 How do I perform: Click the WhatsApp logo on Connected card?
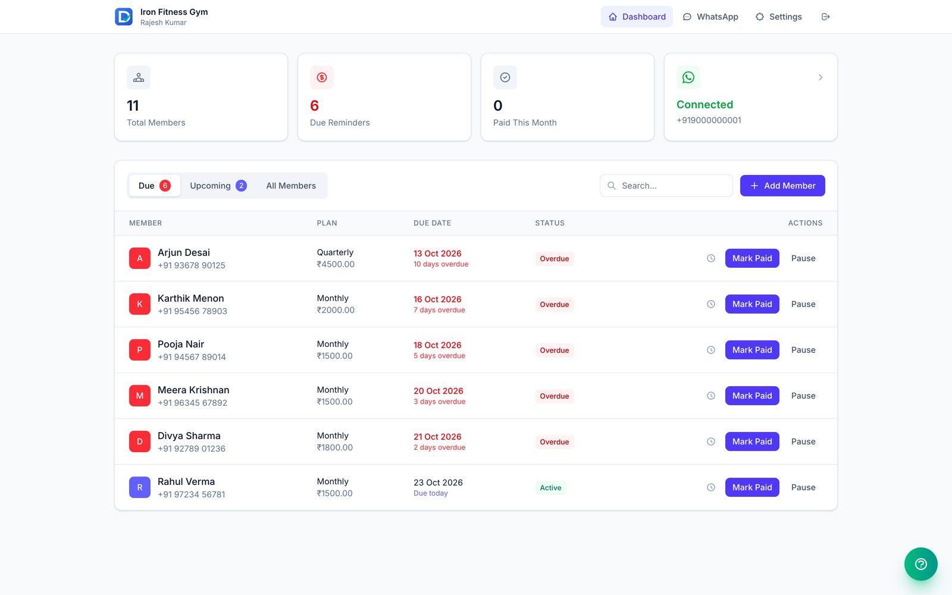coord(688,77)
